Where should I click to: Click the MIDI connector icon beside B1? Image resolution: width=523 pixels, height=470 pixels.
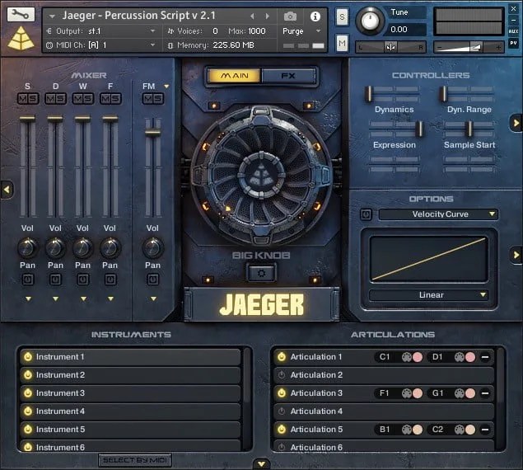(407, 430)
